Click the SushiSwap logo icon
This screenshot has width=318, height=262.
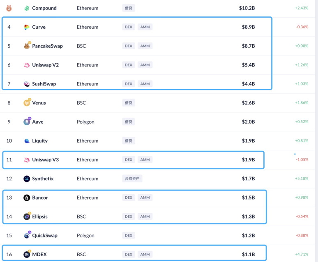27,84
